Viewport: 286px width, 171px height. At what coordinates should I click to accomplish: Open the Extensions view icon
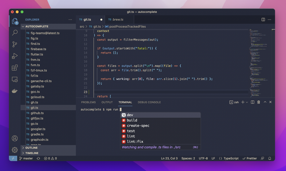[x=15, y=67]
